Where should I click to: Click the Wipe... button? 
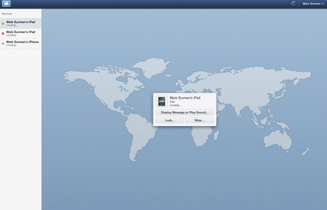pos(200,120)
